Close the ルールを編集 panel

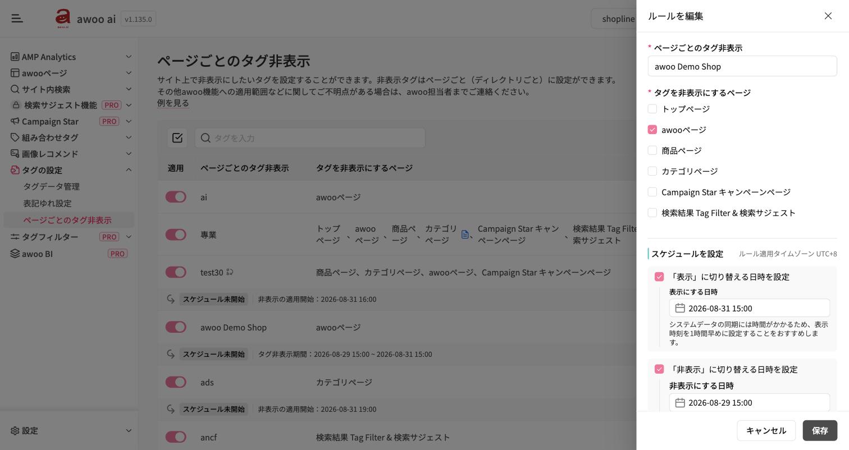[828, 16]
